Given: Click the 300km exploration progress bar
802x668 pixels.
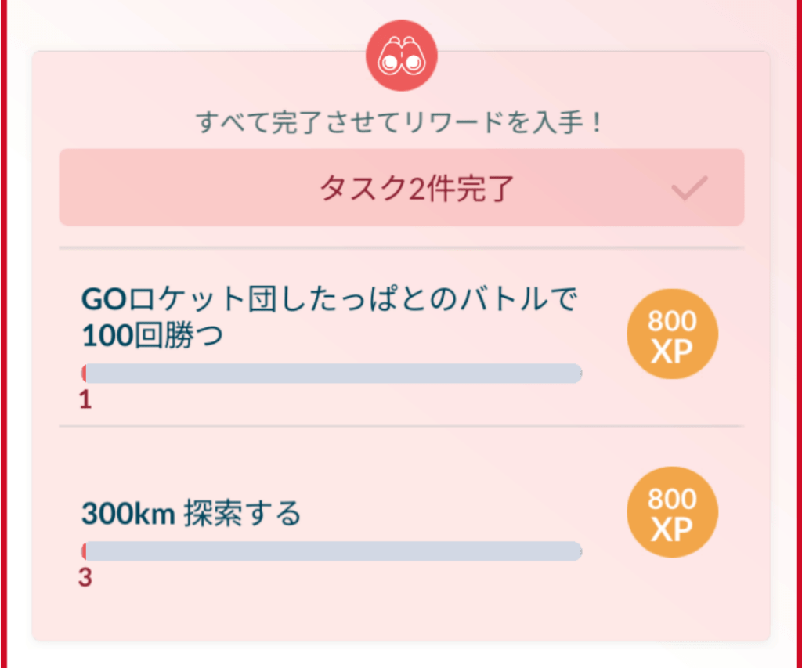Looking at the screenshot, I should coord(332,551).
